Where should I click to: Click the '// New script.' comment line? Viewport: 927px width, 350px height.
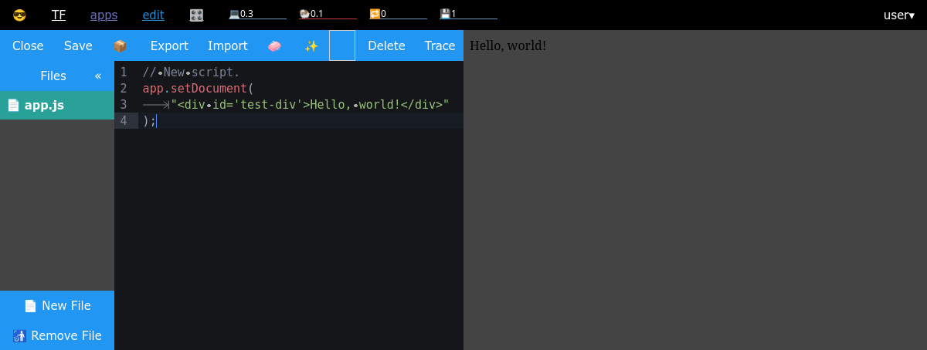click(192, 72)
